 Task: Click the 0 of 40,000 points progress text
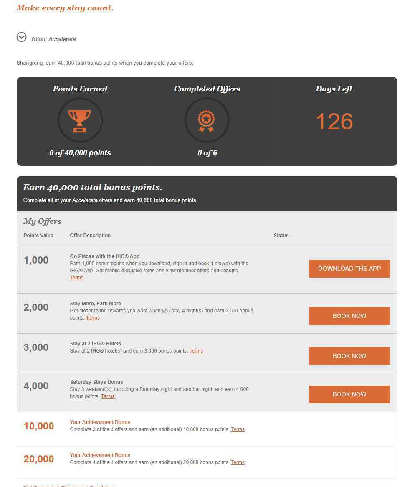(80, 153)
